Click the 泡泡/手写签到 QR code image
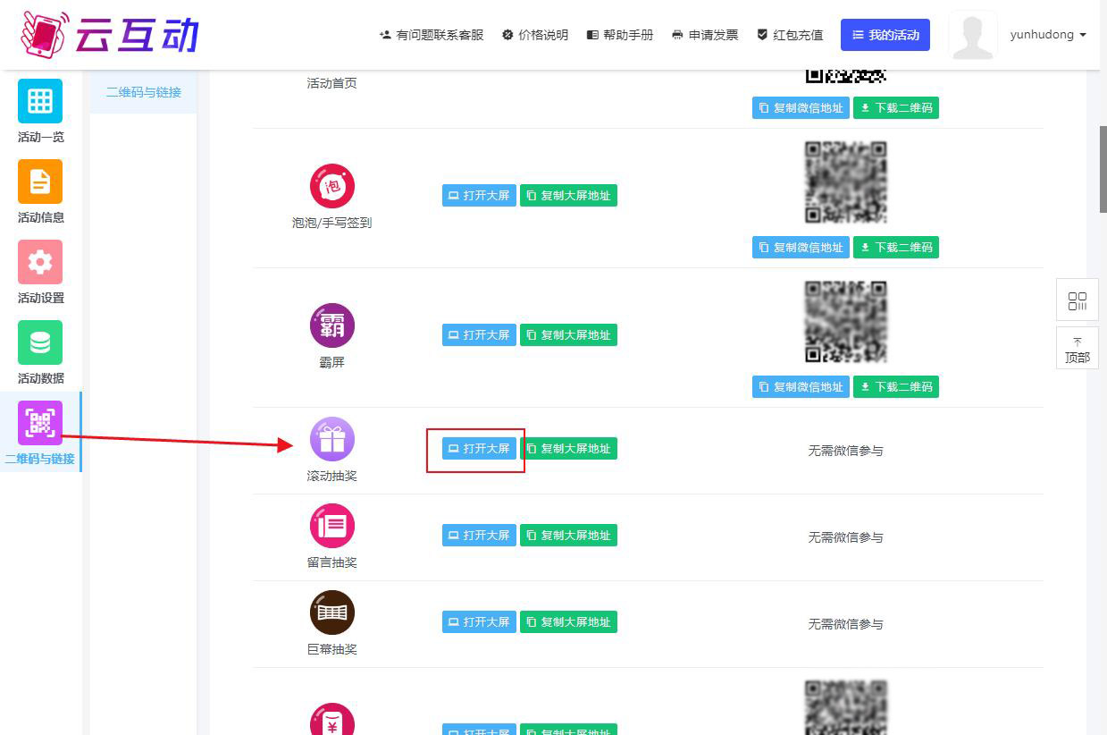This screenshot has height=735, width=1107. click(845, 182)
